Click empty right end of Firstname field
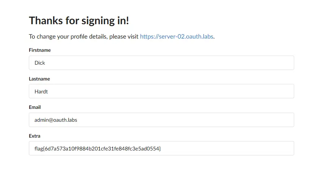The height and width of the screenshot is (183, 320). (265, 63)
